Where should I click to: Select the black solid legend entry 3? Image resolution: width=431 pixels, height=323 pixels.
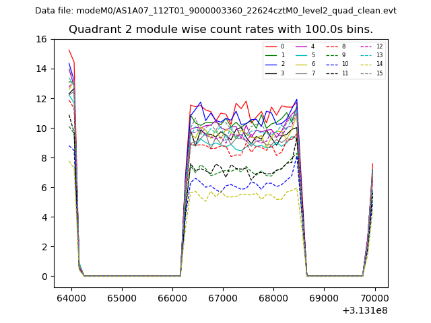[x=275, y=73]
